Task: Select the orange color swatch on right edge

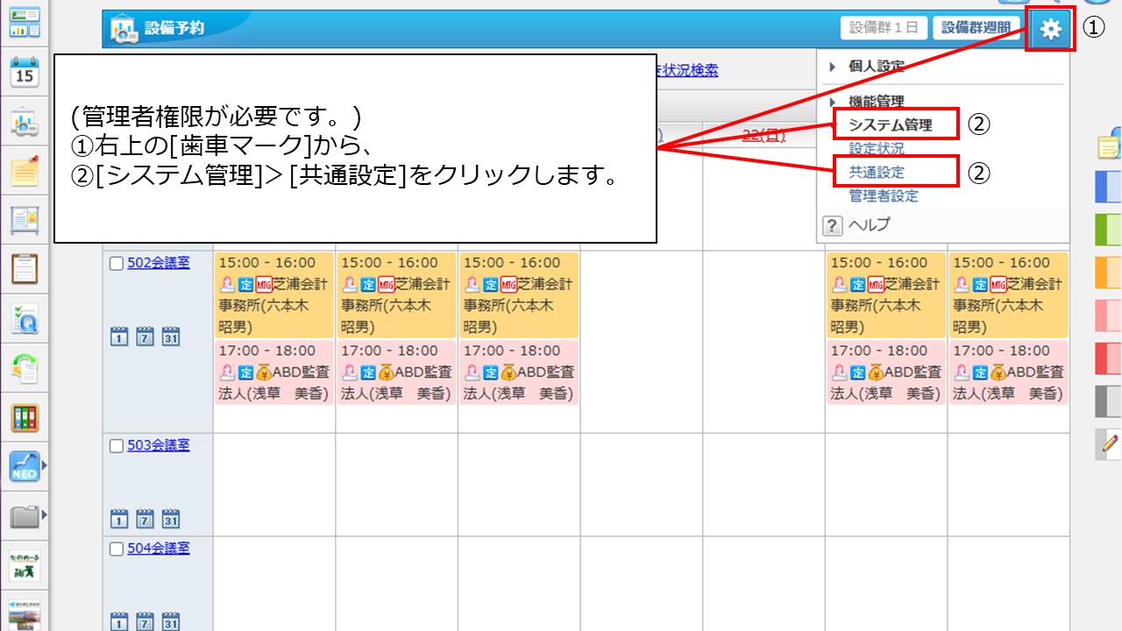Action: click(x=1109, y=273)
